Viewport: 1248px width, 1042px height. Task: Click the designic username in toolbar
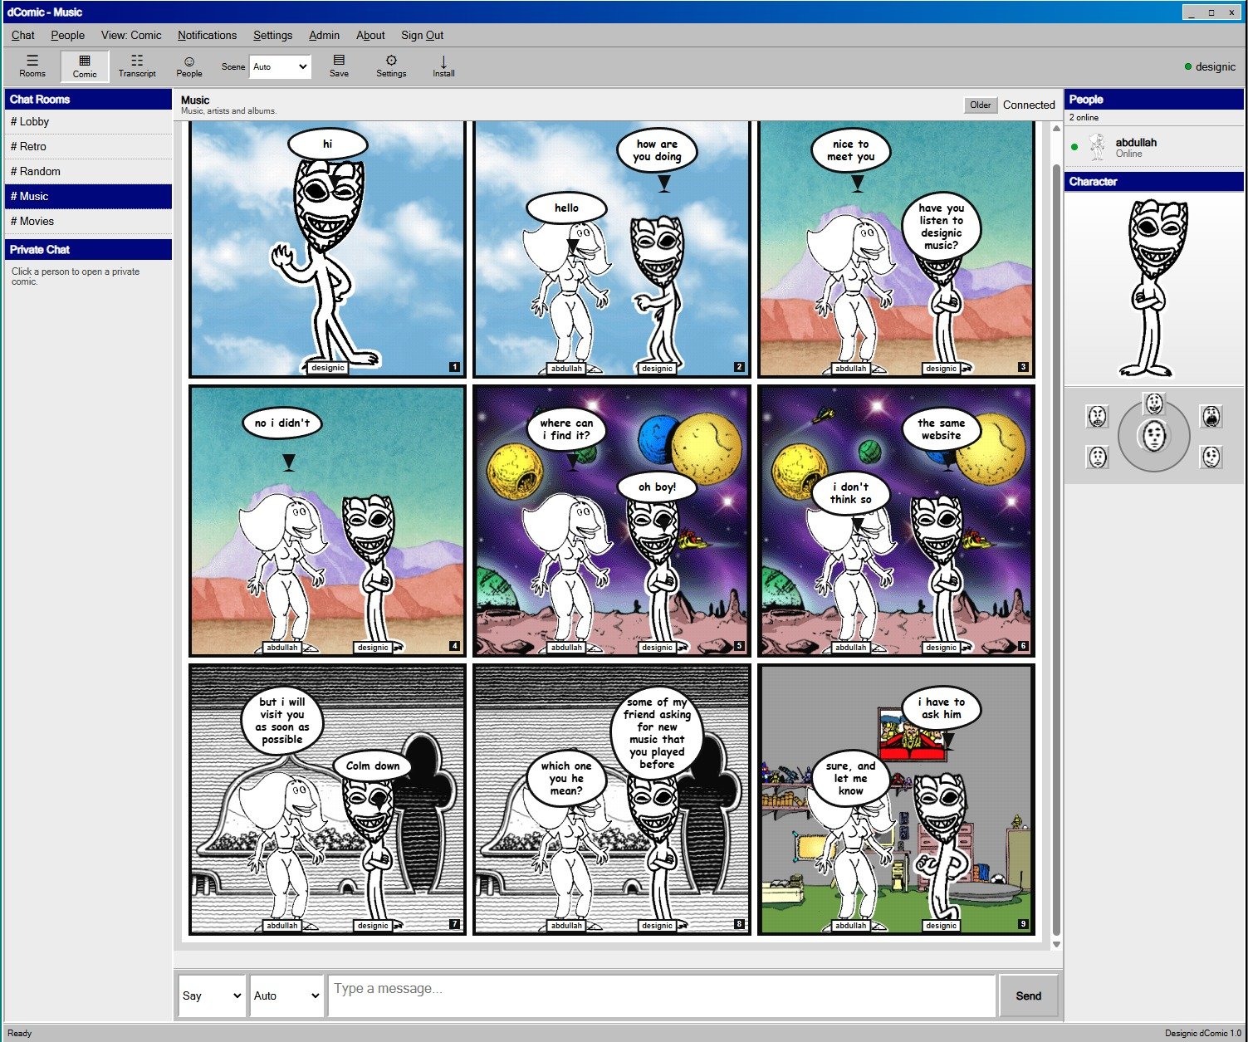click(x=1215, y=66)
